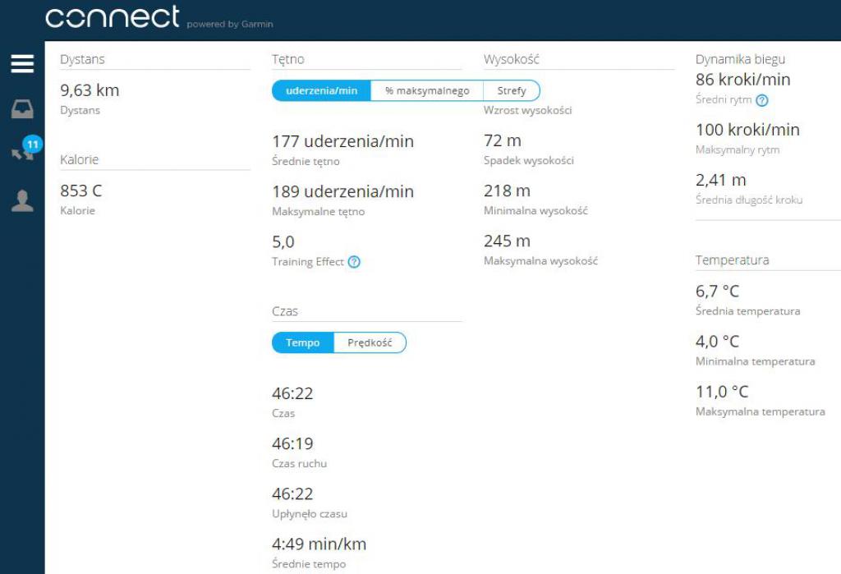Click the 9,63 km distance value
This screenshot has height=574, width=841.
[90, 90]
